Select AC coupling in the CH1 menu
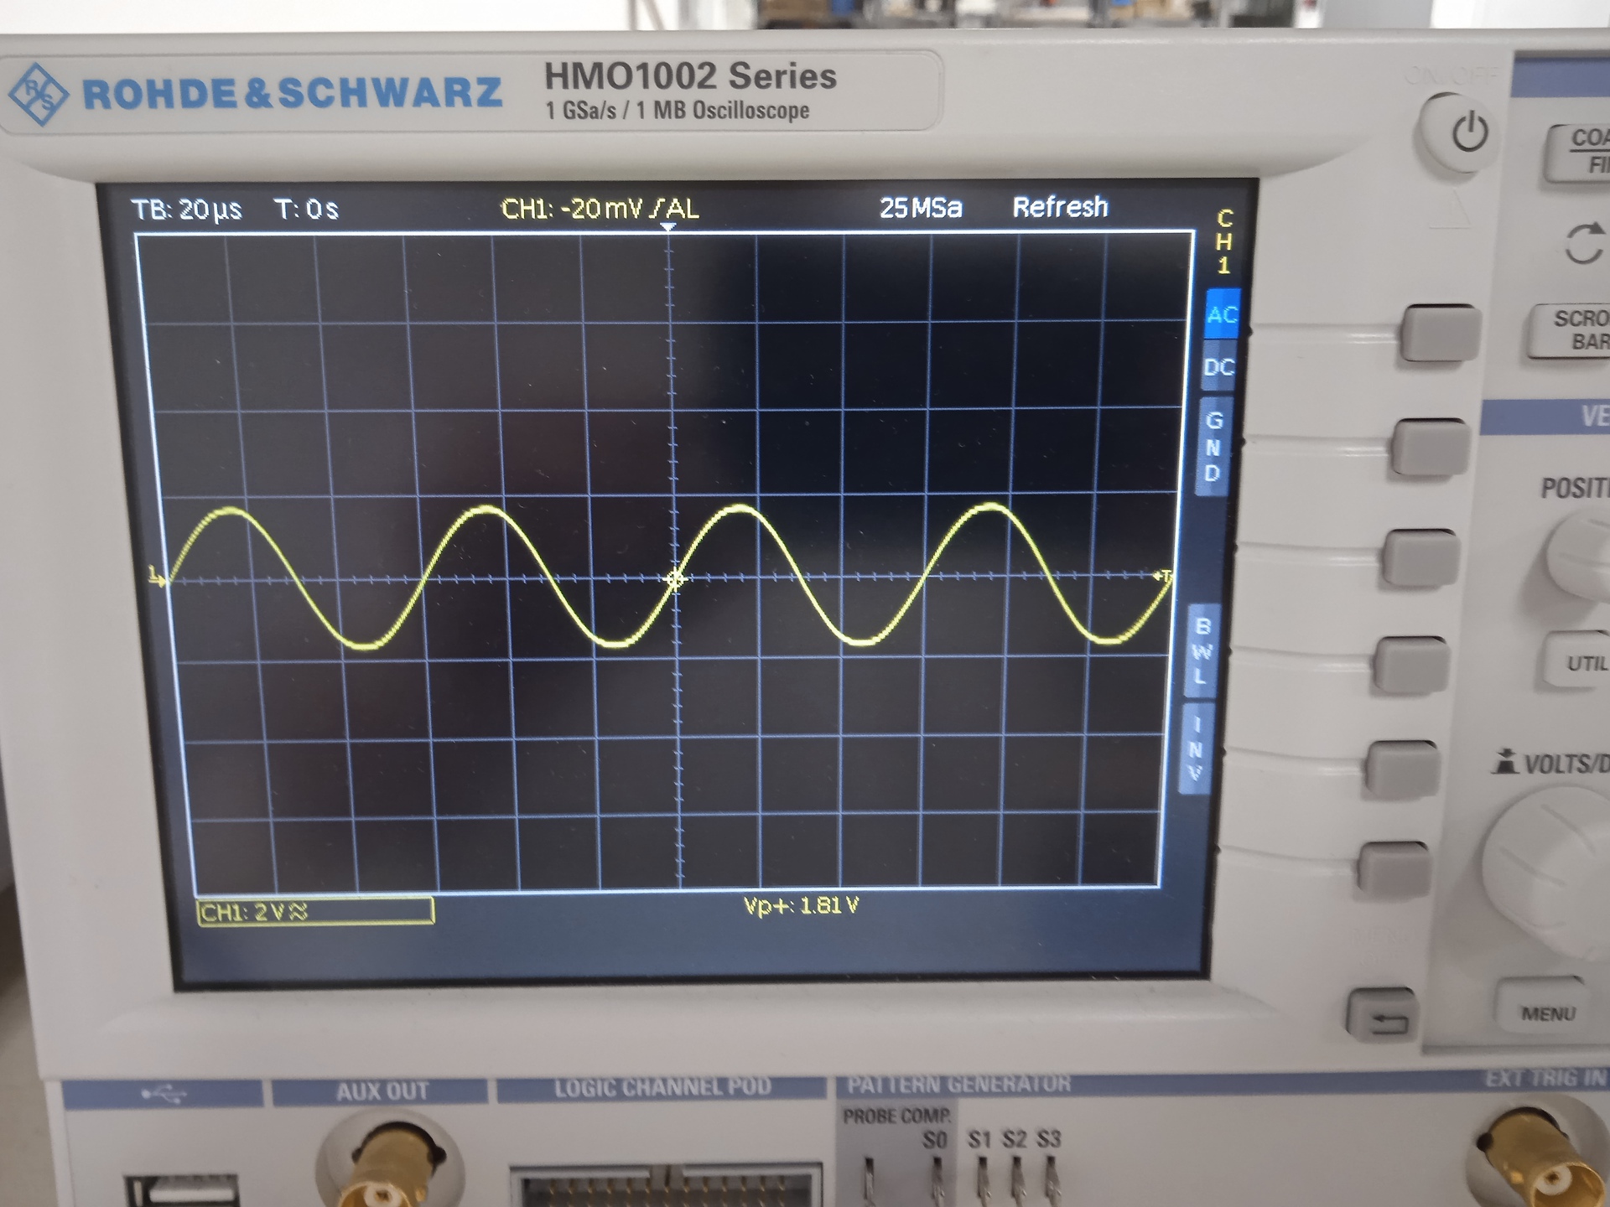The image size is (1610, 1207). 1222,315
